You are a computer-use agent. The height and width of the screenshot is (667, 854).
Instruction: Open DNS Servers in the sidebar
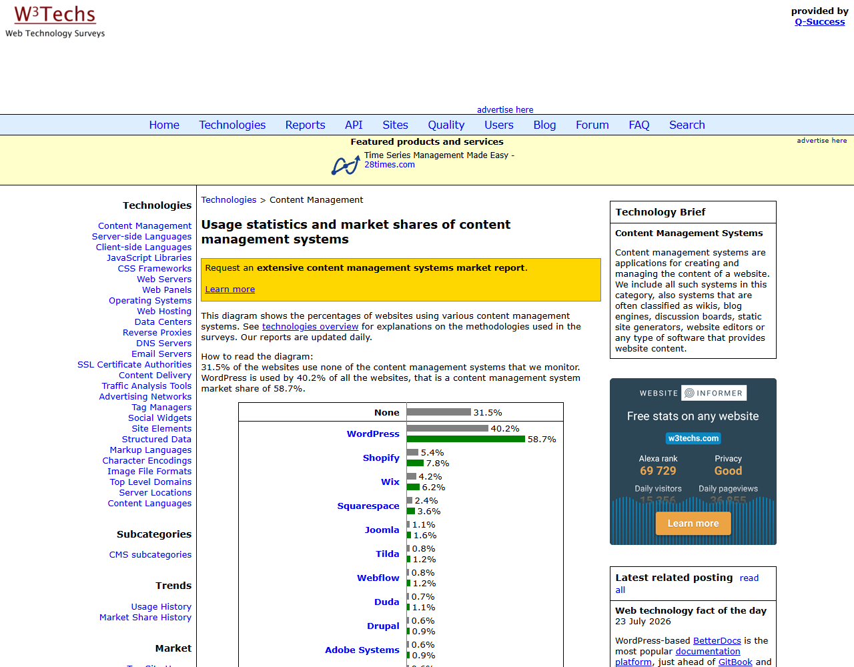pos(163,343)
